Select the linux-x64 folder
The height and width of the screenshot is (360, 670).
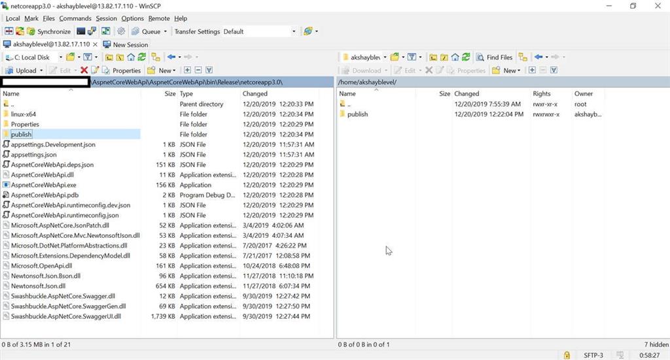(x=24, y=114)
